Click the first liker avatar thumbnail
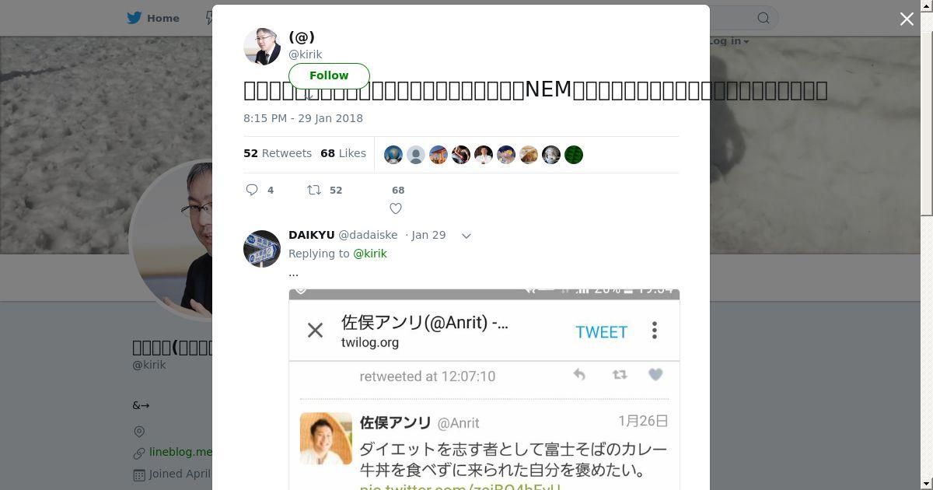The height and width of the screenshot is (490, 933). (393, 155)
